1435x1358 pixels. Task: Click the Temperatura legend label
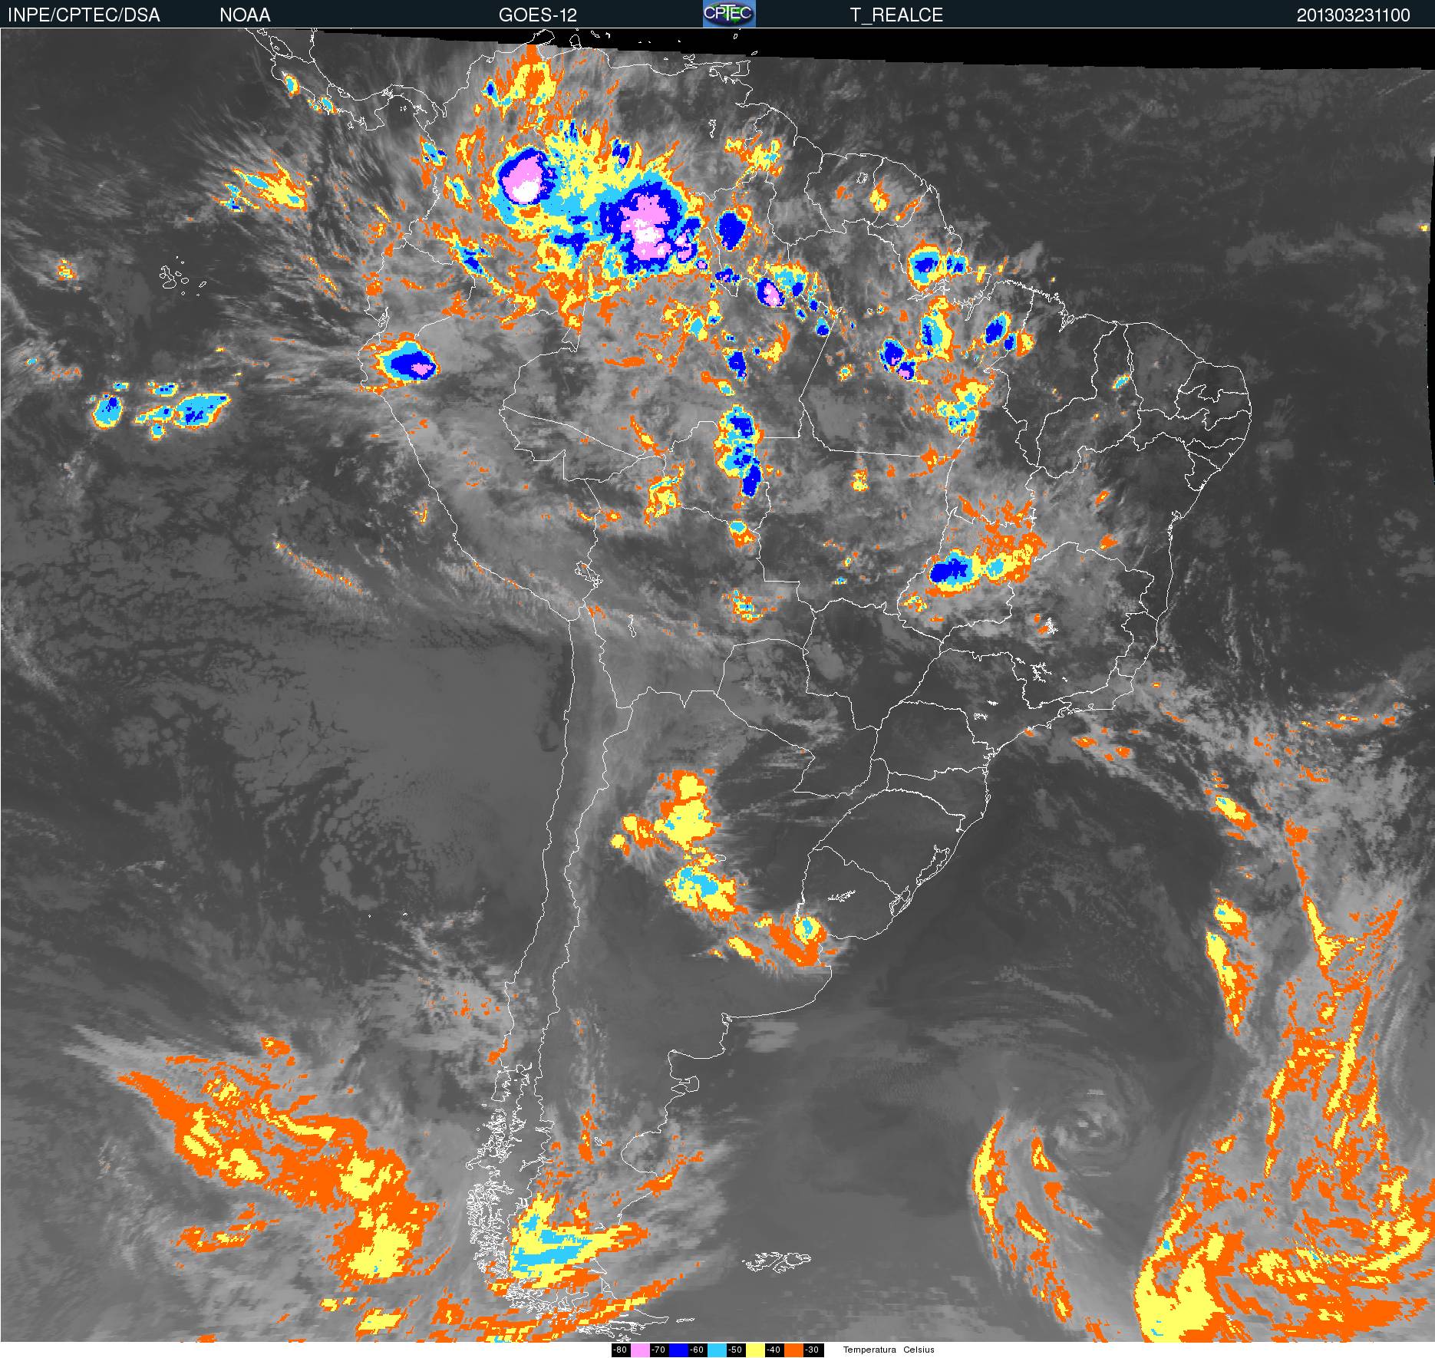tap(869, 1350)
